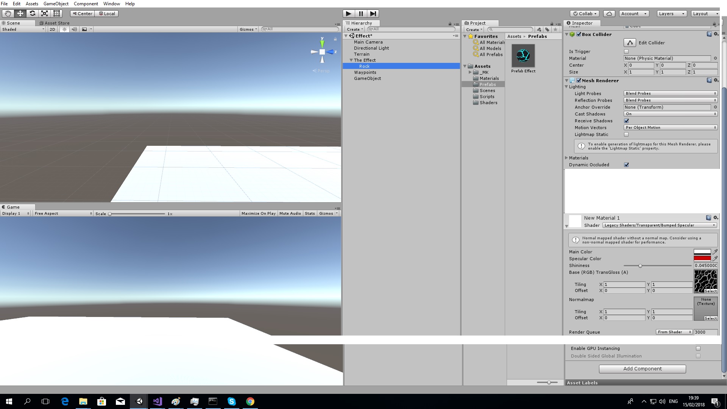Select Prefab Effect thumbnail in Project

click(523, 55)
